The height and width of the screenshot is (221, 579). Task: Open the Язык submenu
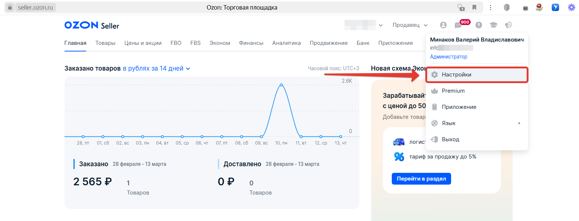(x=477, y=123)
